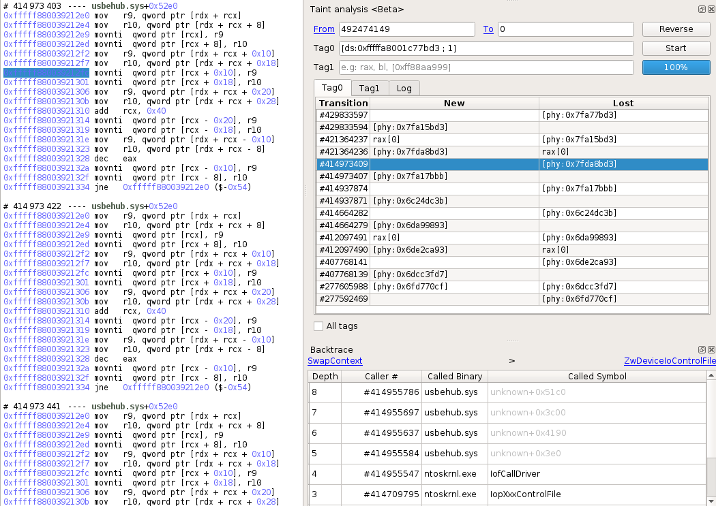The image size is (716, 506).
Task: Open the ZwDeviceIoControlFile link
Action: (x=669, y=361)
